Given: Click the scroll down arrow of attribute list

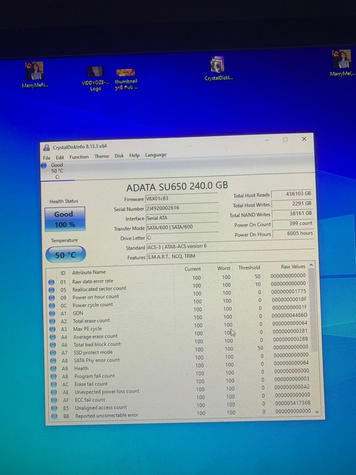Looking at the screenshot, I should pyautogui.click(x=317, y=412).
